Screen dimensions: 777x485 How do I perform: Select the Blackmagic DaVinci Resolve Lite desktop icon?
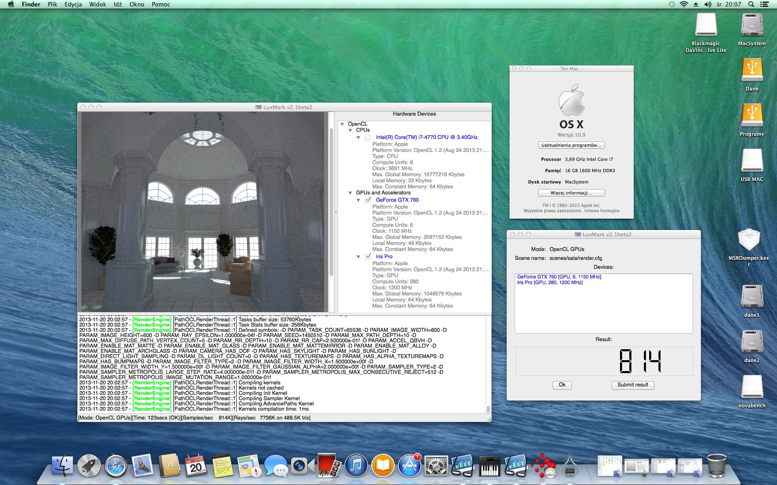(706, 33)
